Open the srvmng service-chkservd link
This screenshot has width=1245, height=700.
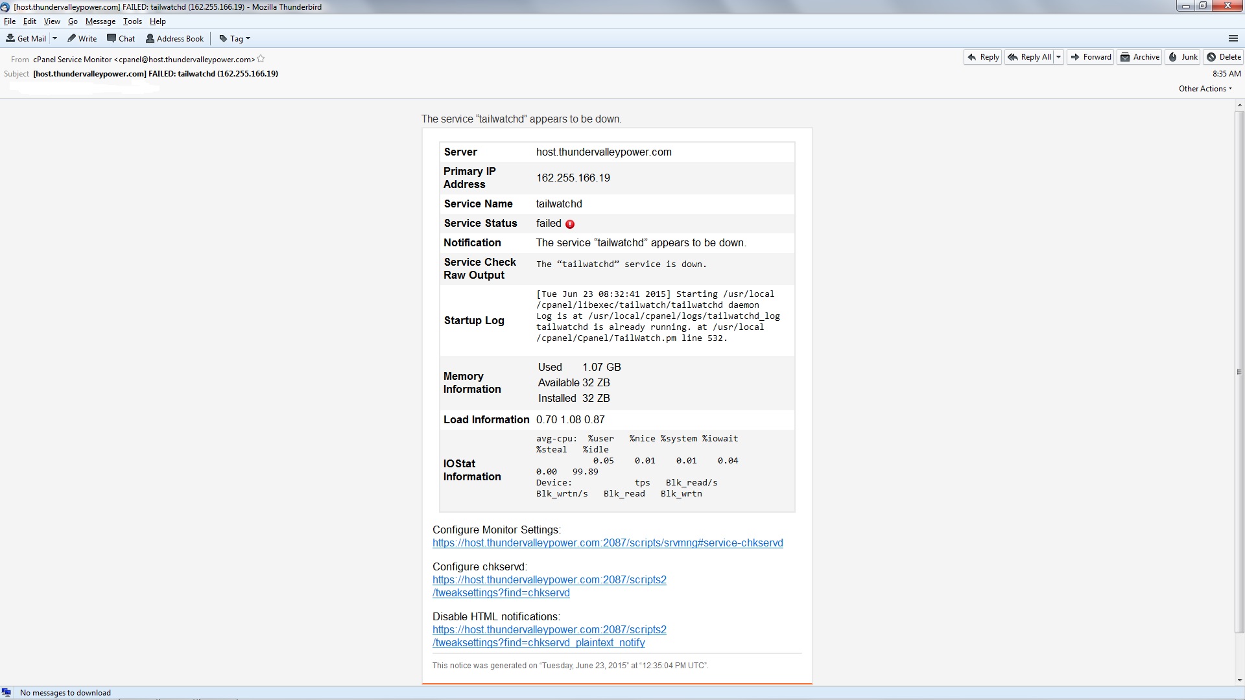[x=607, y=543]
